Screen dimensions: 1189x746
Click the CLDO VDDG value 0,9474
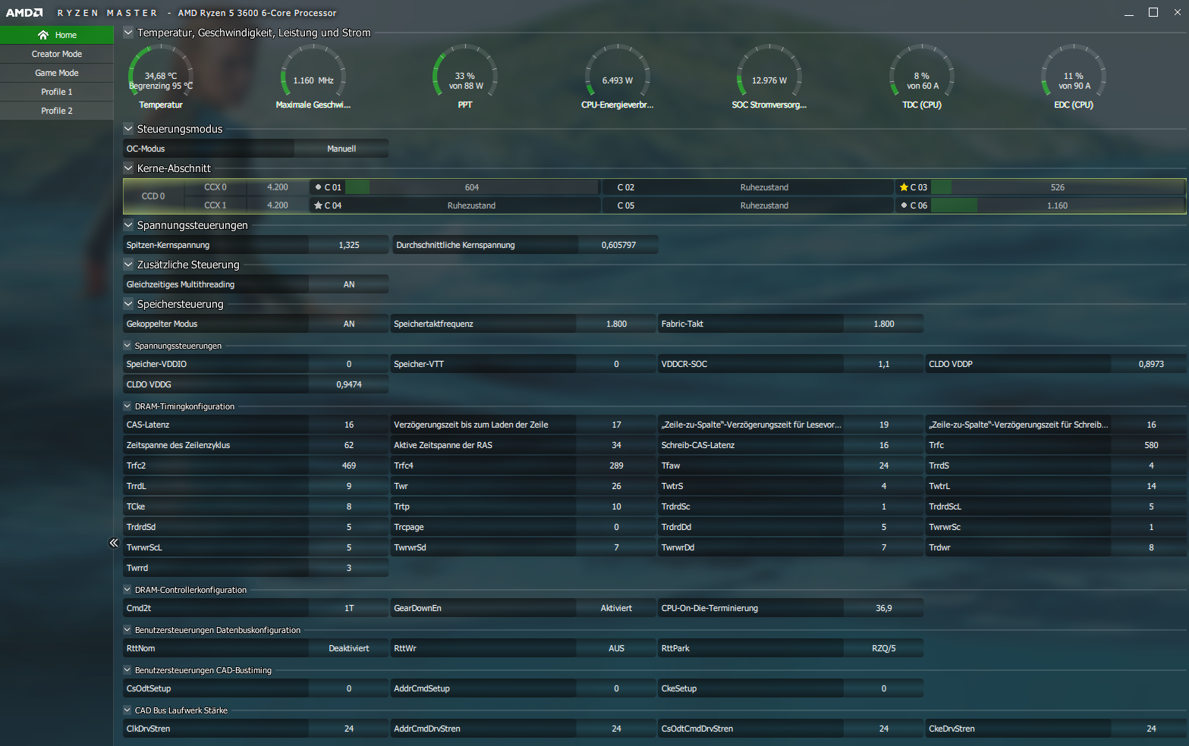[x=349, y=384]
